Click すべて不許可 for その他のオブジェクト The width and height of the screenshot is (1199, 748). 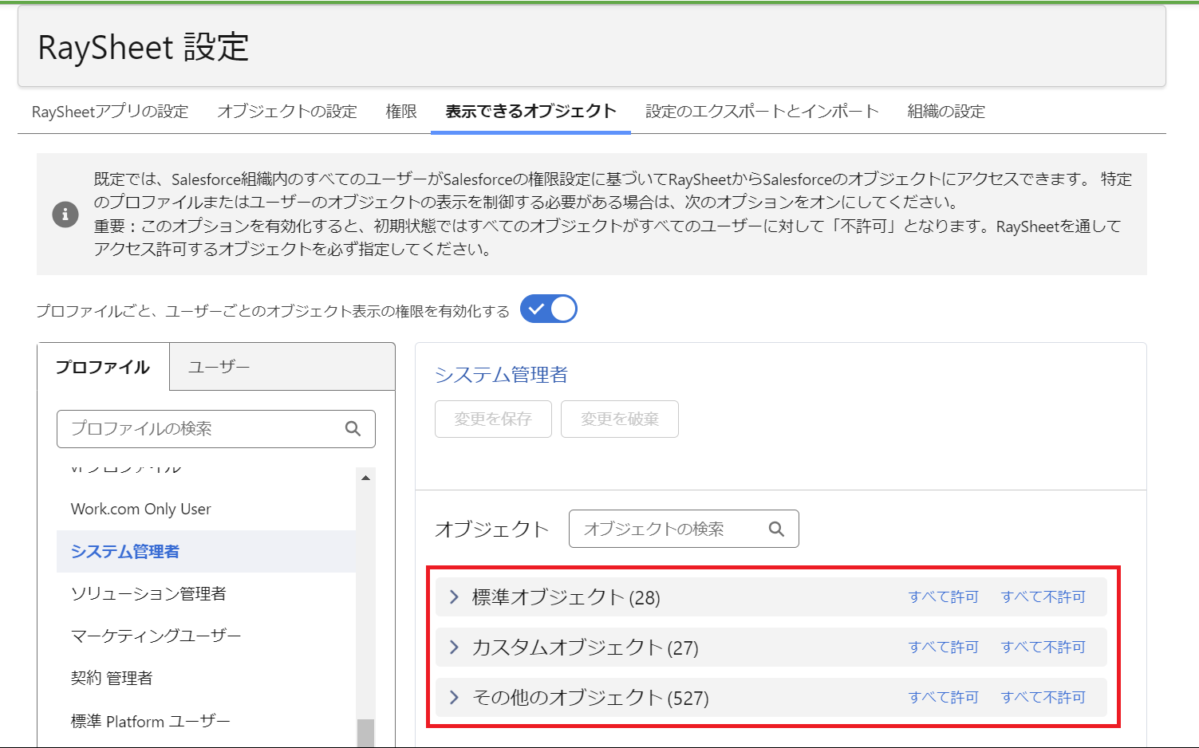click(x=1043, y=698)
